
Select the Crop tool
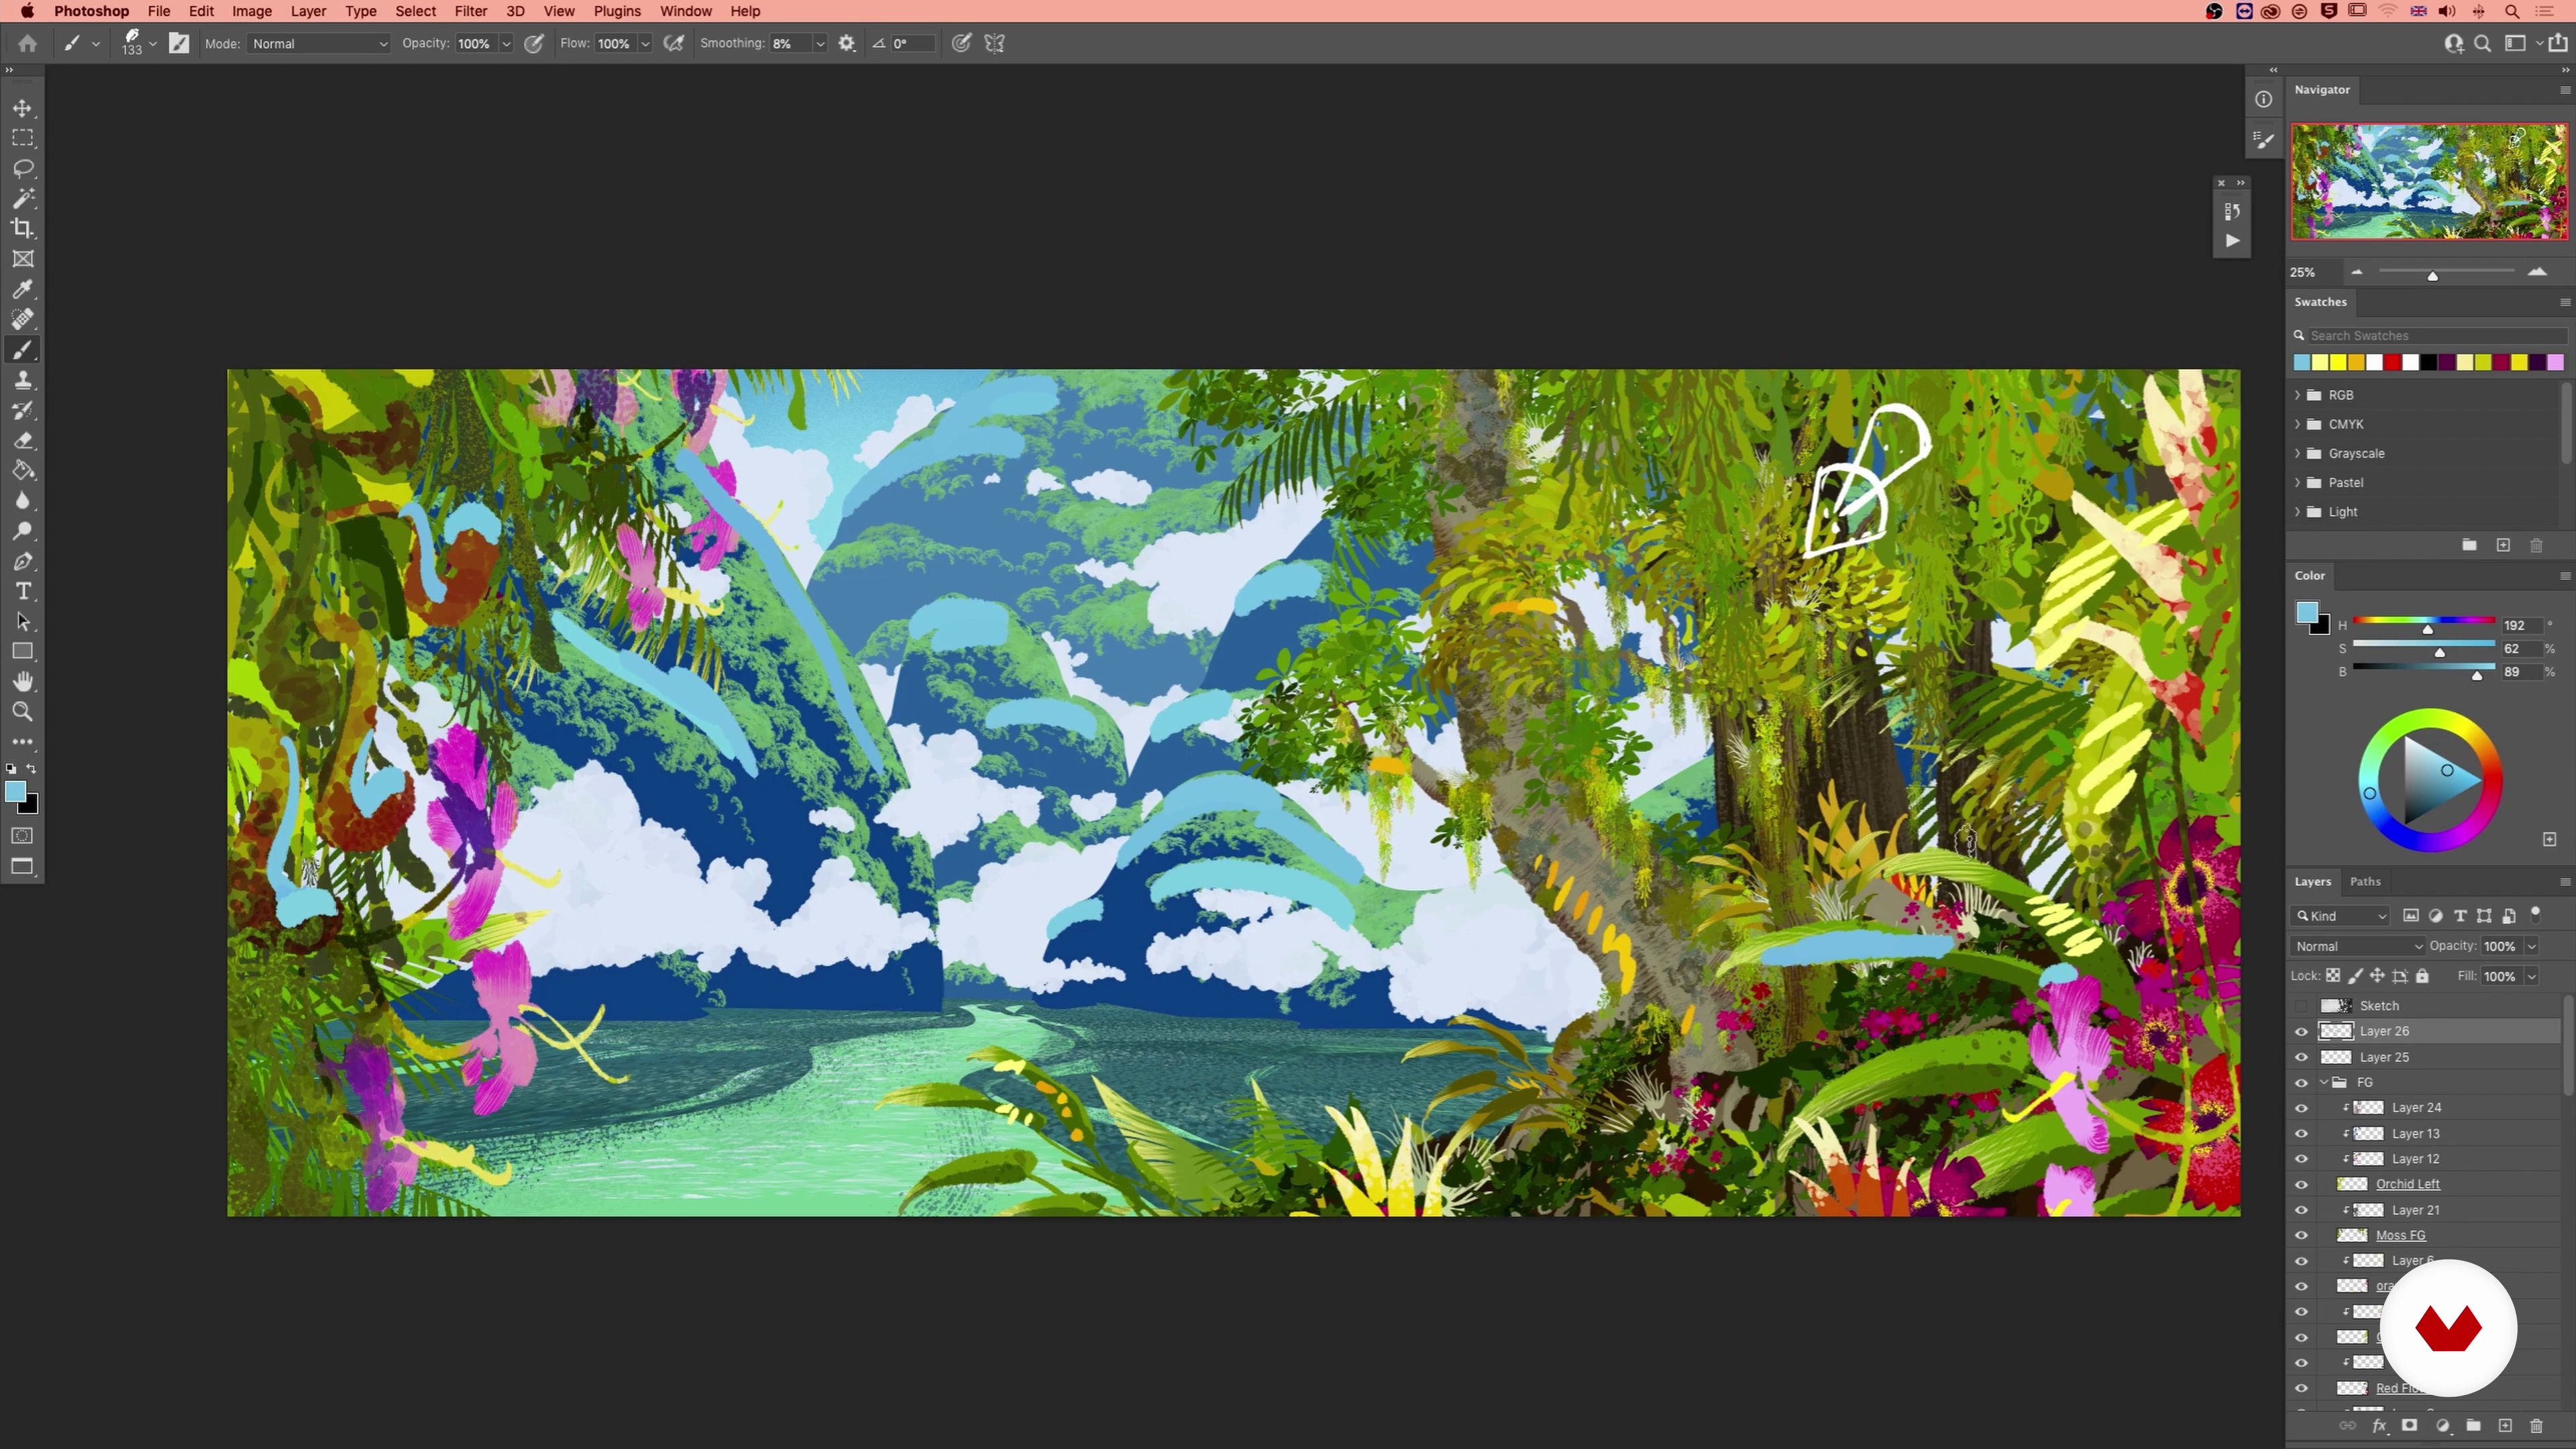click(22, 228)
